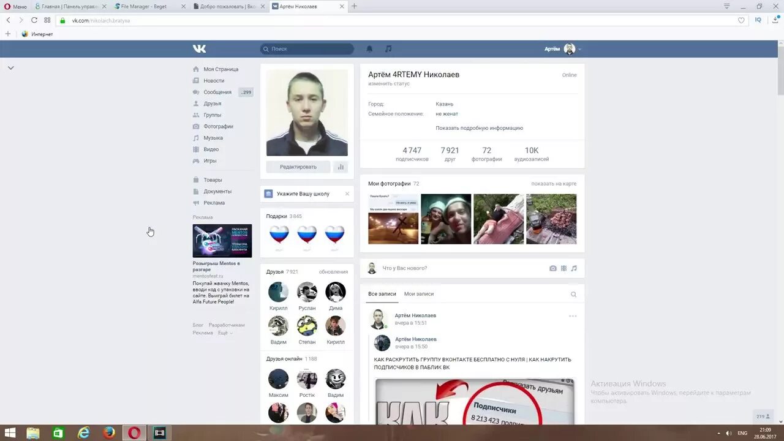Reload the page in Opera
784x441 pixels.
(x=34, y=20)
